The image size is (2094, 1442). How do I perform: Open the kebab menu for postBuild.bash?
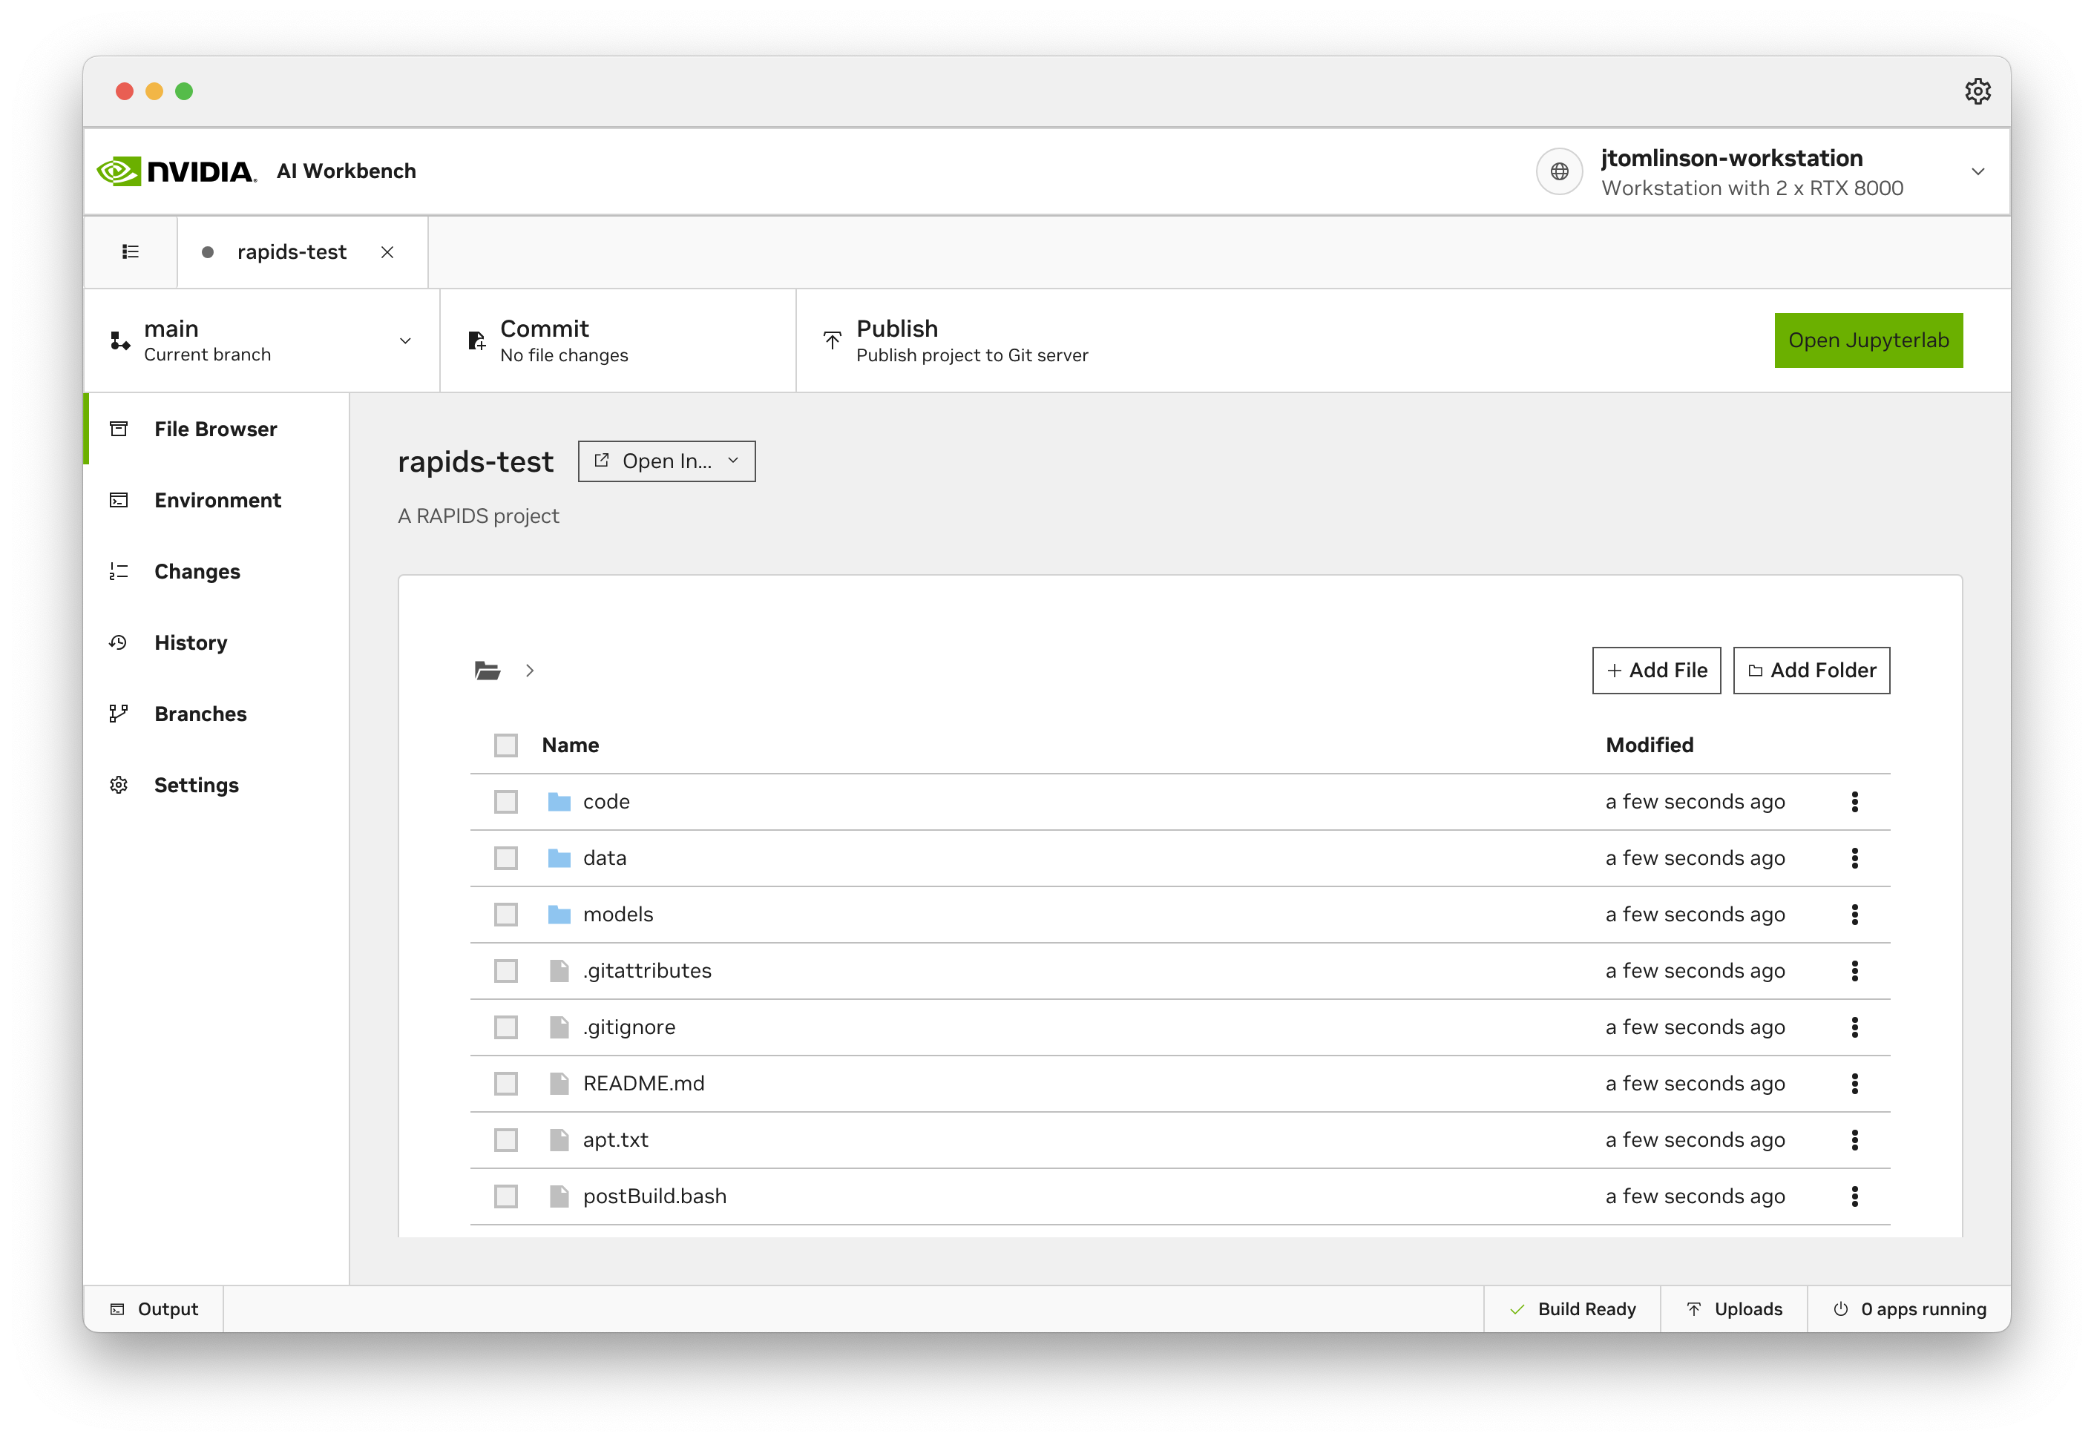click(x=1854, y=1196)
